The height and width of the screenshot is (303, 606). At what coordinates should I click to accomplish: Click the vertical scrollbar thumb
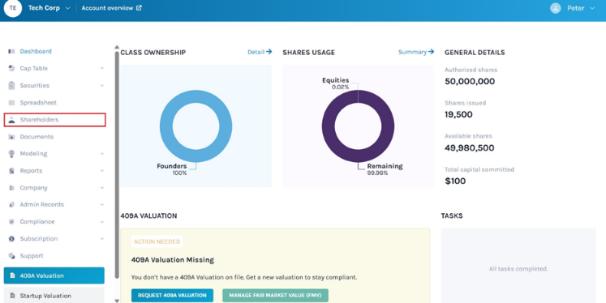coord(117,164)
